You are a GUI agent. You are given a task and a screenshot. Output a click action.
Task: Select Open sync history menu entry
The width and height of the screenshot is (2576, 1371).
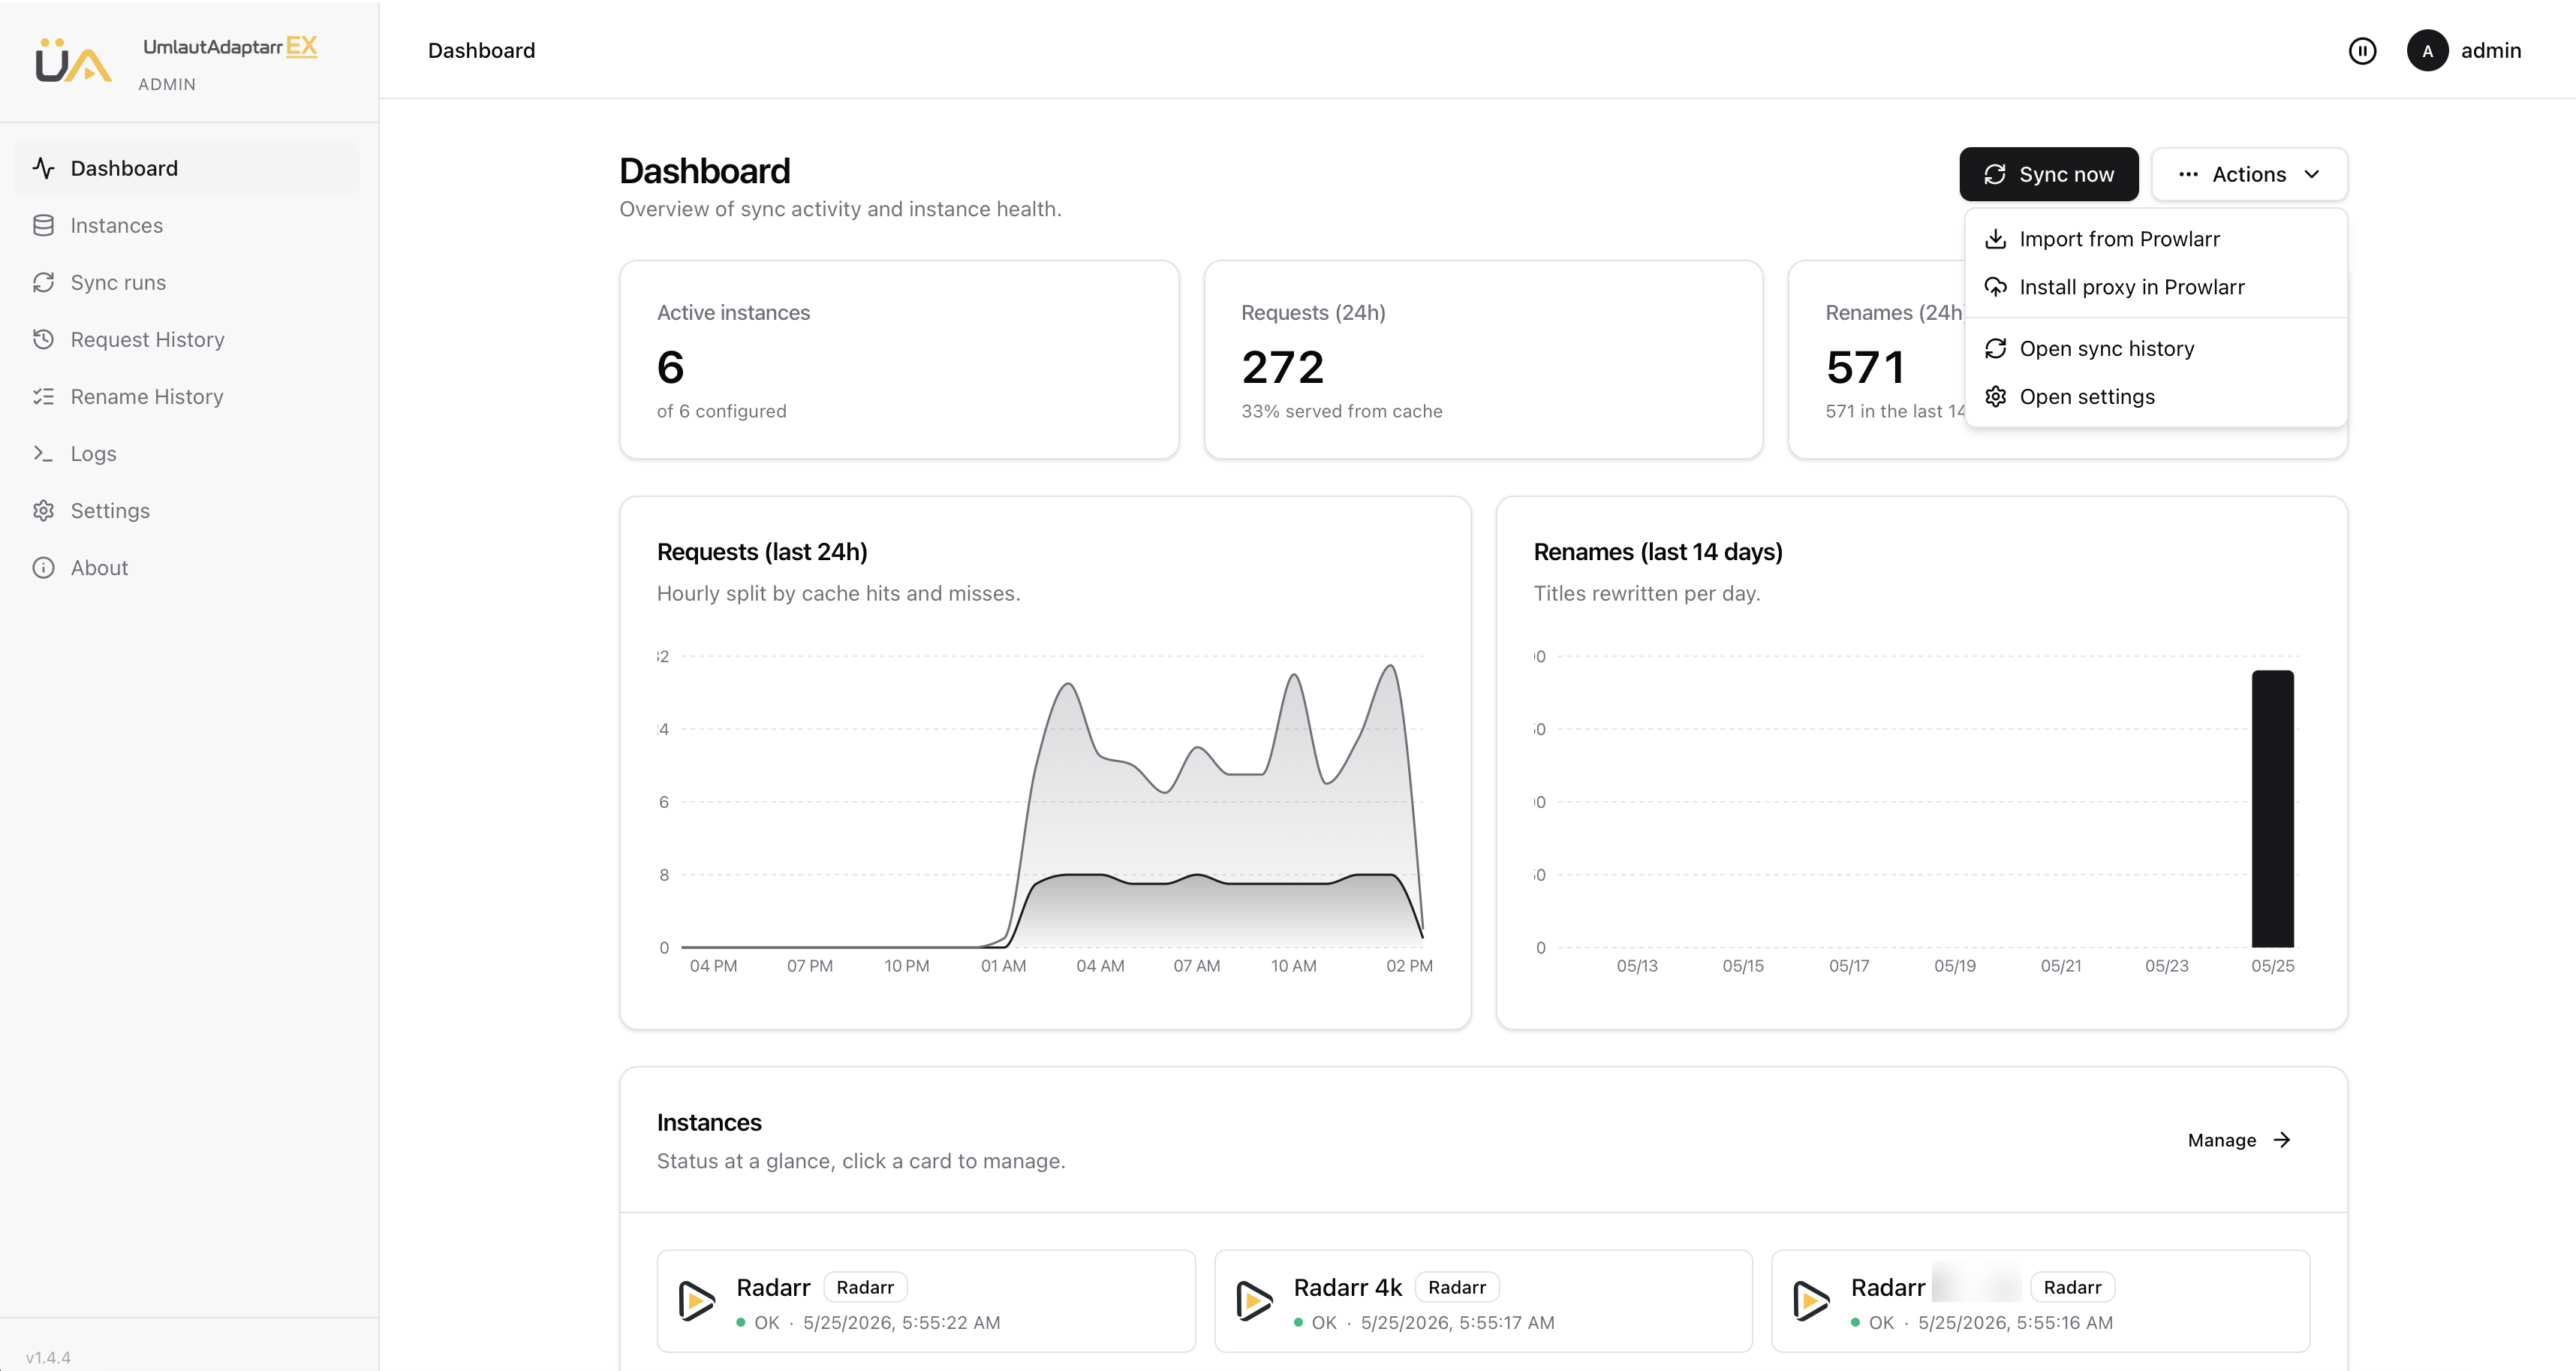2155,348
